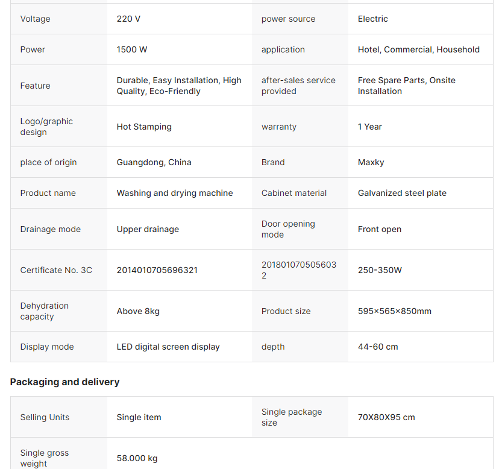Click the "250-350W" value

pos(380,270)
